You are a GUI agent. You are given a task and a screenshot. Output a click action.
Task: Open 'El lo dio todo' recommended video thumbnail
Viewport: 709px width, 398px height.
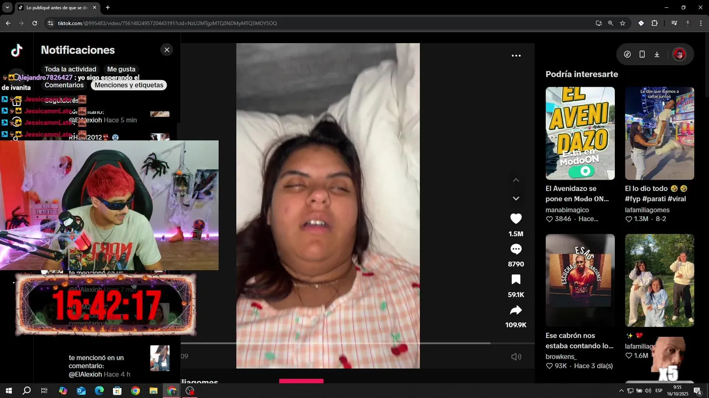point(659,133)
